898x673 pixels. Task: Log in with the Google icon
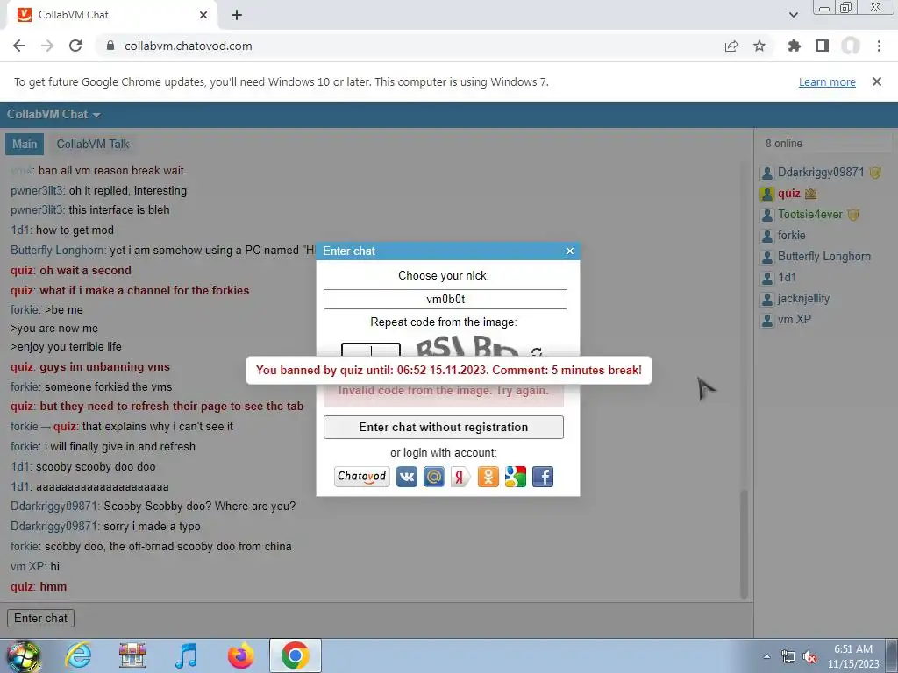click(x=516, y=476)
